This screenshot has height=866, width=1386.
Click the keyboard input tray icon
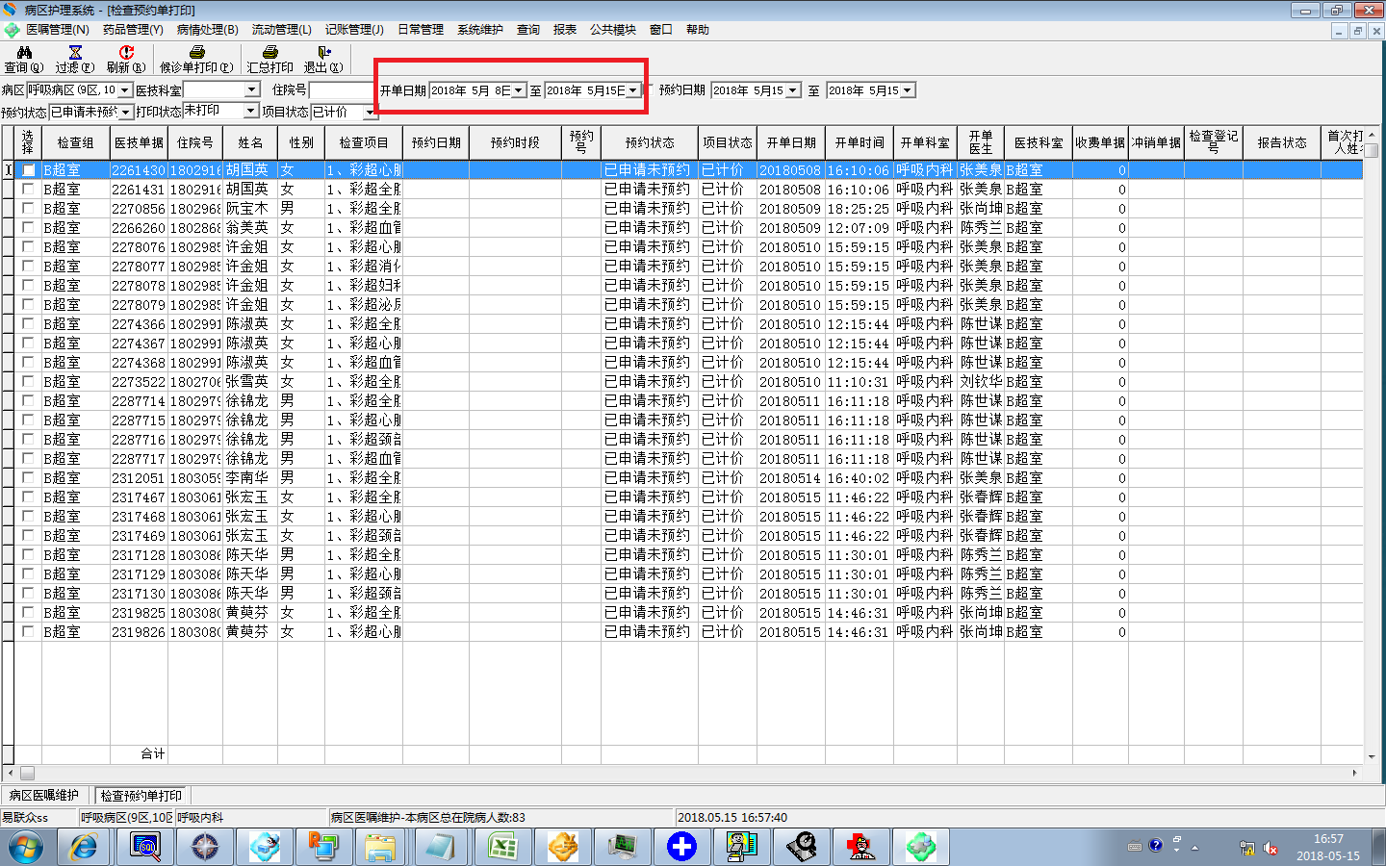click(x=1135, y=847)
